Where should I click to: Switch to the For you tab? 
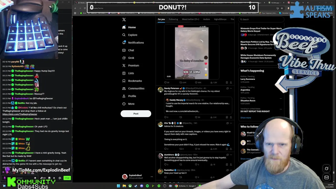coord(161,19)
